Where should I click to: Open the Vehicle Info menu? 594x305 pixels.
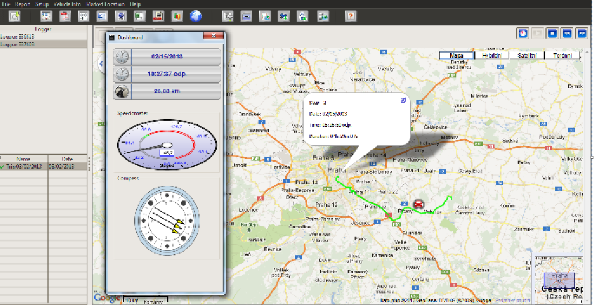tap(67, 4)
